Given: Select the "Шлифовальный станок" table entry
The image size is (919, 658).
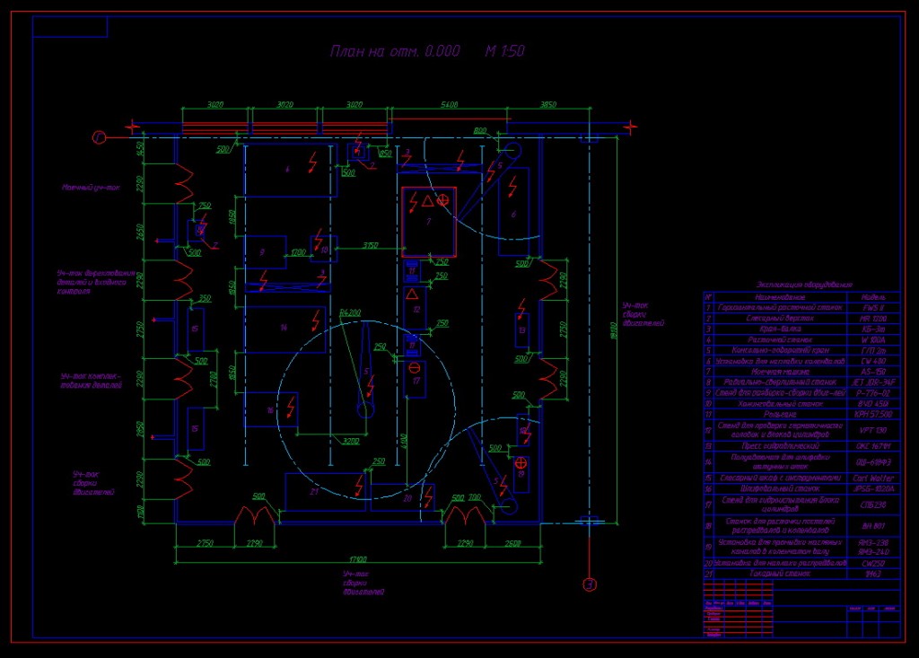Looking at the screenshot, I should coord(780,488).
